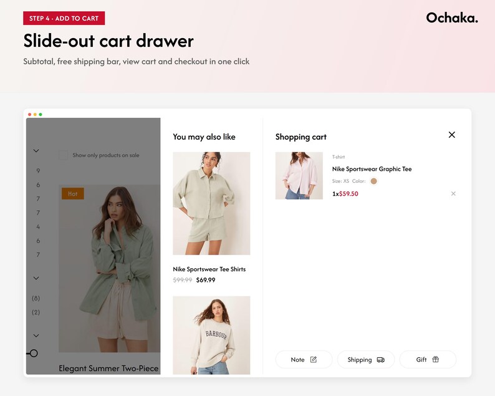Image resolution: width=495 pixels, height=396 pixels.
Task: Open cart item thumbnail of pink shirt
Action: 299,176
